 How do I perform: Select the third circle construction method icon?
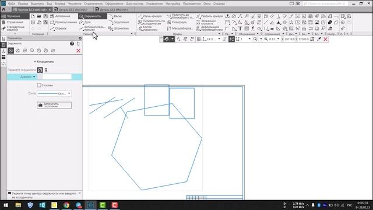24,51
